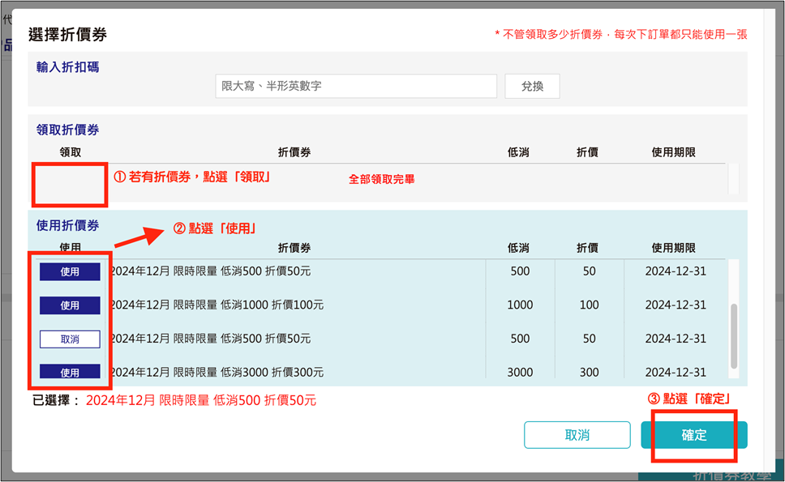The width and height of the screenshot is (785, 482).
Task: Click the 全部領取完畢 notice text
Action: [x=381, y=179]
